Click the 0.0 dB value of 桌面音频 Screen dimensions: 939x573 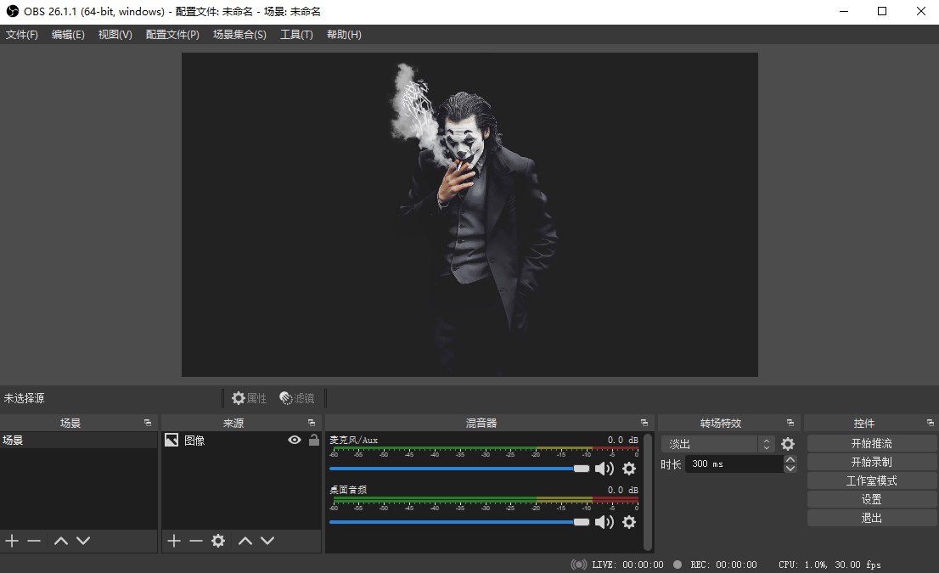[623, 490]
